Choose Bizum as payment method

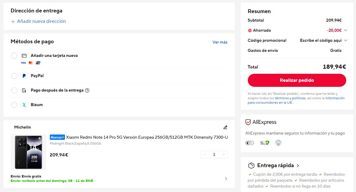pos(14,105)
